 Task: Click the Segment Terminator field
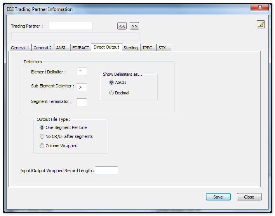click(82, 102)
